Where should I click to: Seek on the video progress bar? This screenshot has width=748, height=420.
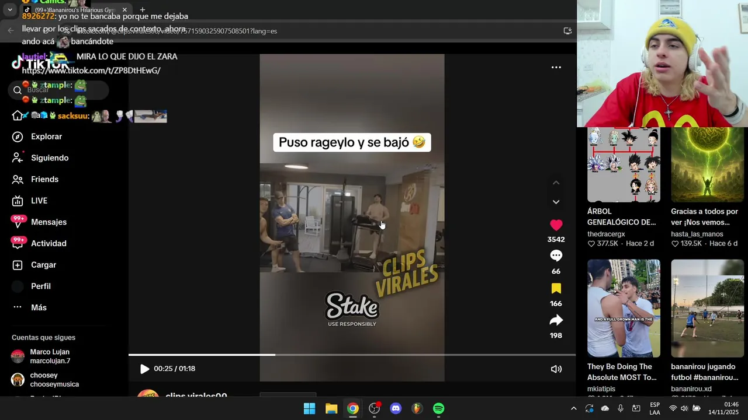point(352,355)
